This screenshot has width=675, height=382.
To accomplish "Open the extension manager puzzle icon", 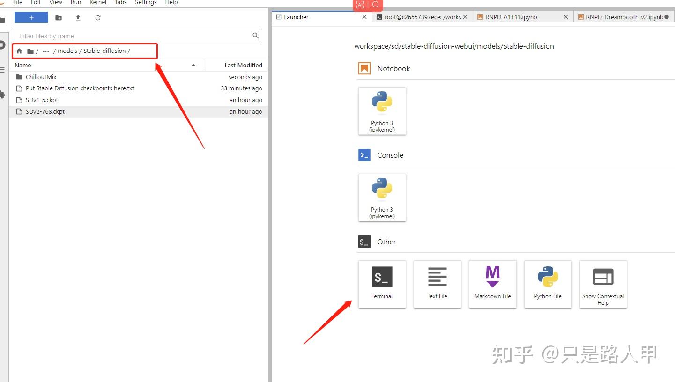I will [3, 94].
